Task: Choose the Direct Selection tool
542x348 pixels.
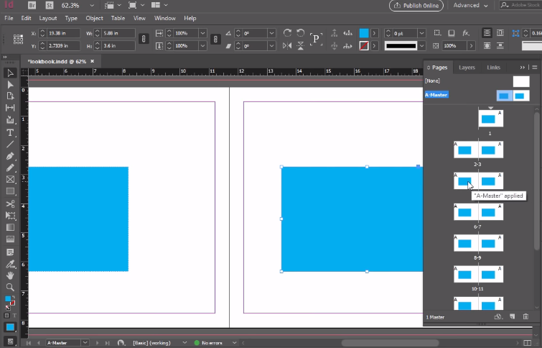Action: (x=10, y=84)
